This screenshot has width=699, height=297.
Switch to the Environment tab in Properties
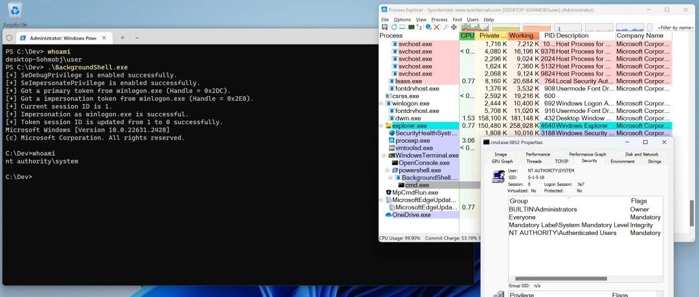(x=623, y=161)
